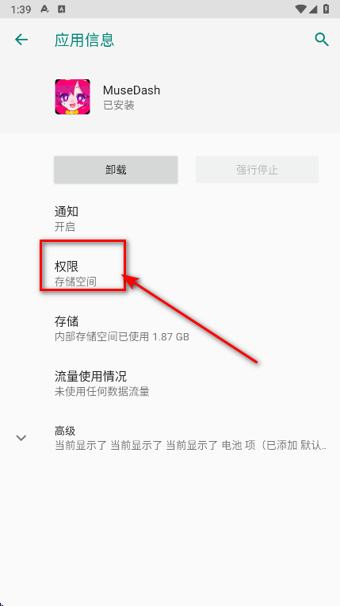
Task: Tap the cellular signal status icon
Action: tap(314, 10)
